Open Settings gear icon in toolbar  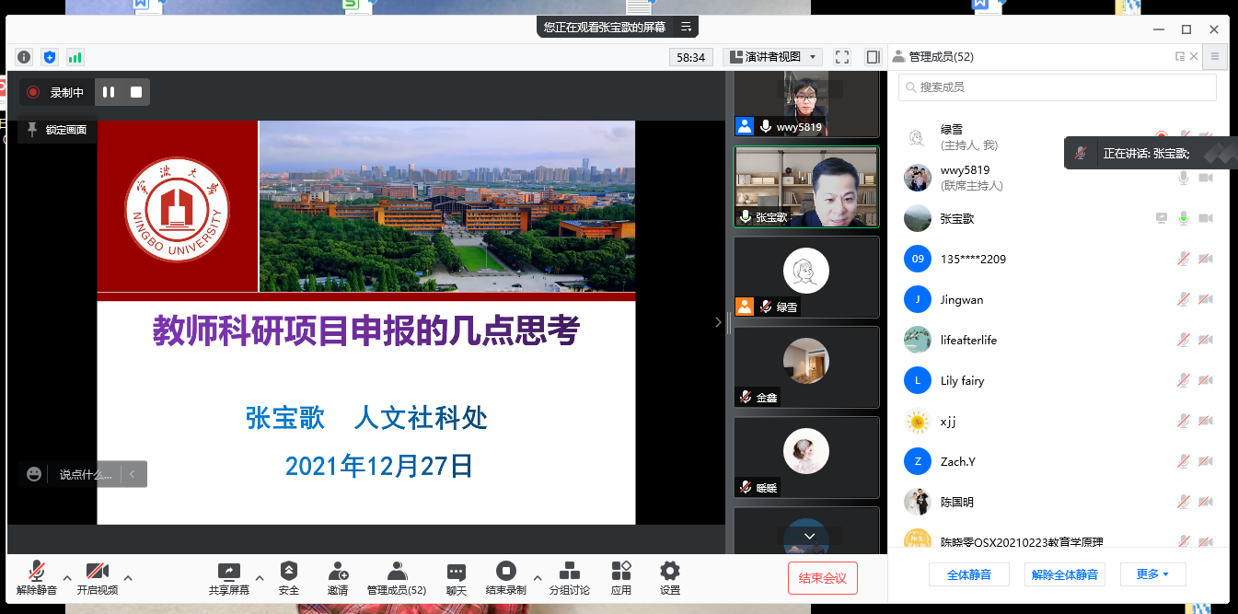click(x=669, y=572)
